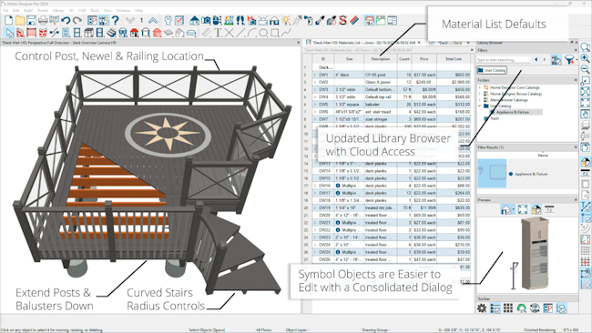Select the Text tool

tap(218, 33)
